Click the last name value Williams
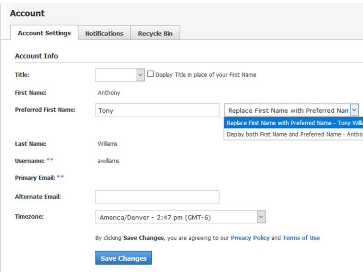The height and width of the screenshot is (272, 363). tap(107, 144)
